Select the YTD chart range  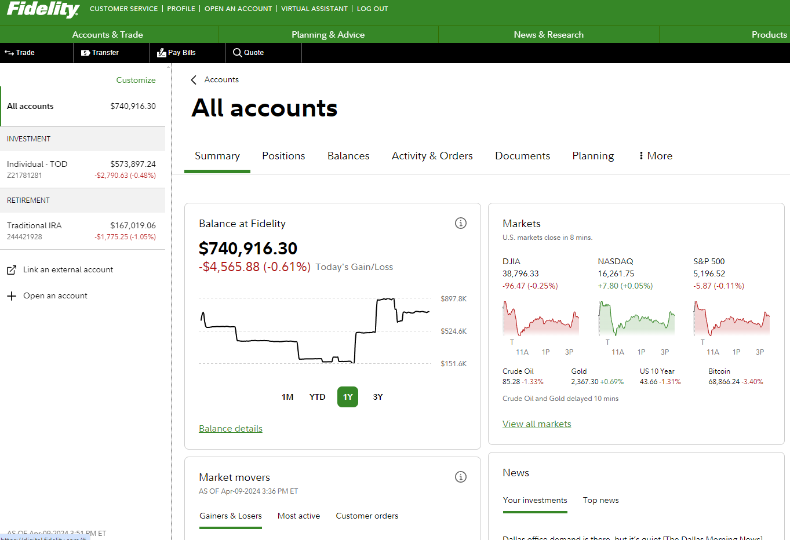(317, 397)
